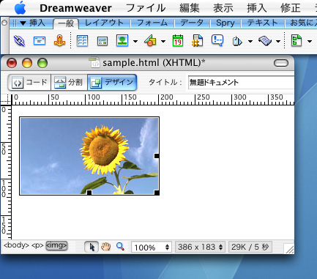The width and height of the screenshot is (317, 279).
Task: Insert a table
Action: click(x=82, y=41)
